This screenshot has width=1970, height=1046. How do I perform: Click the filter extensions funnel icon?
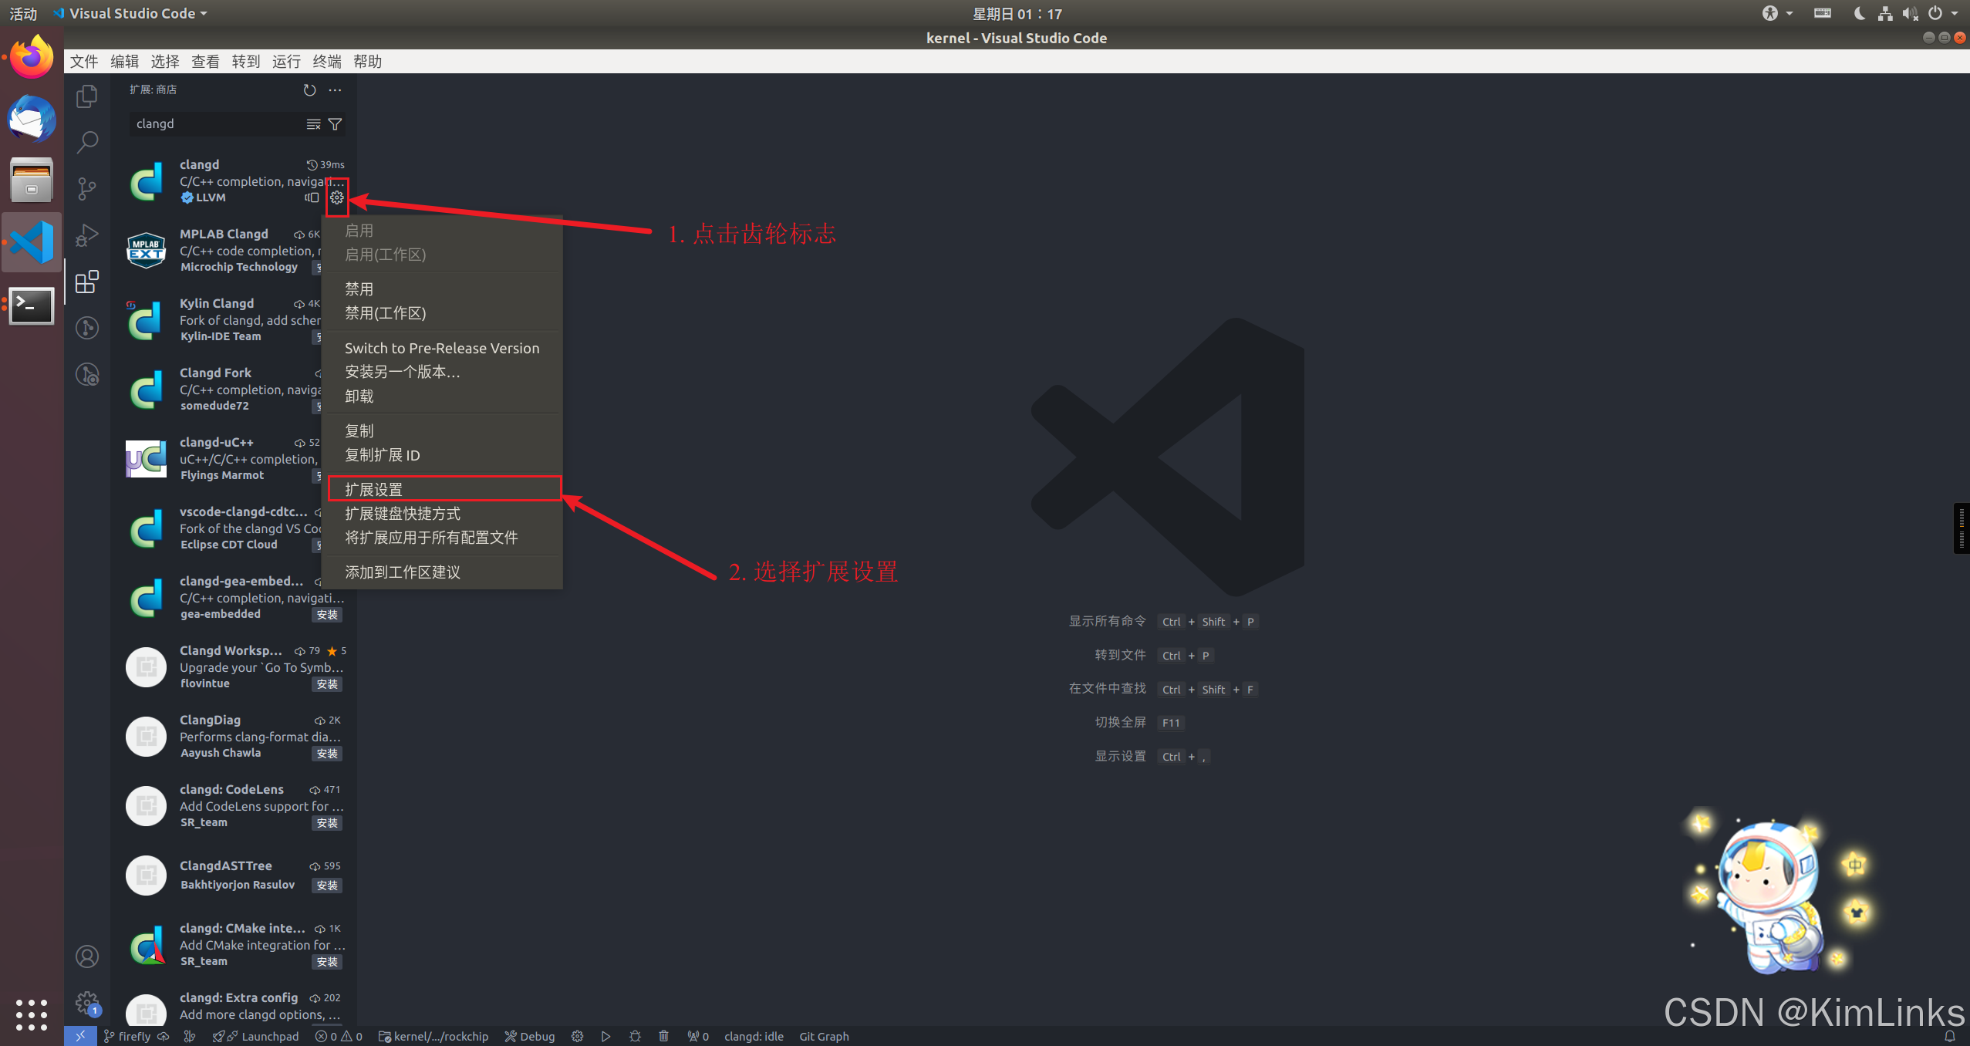click(x=335, y=124)
